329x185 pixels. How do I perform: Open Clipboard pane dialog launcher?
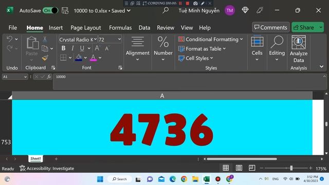53,67
